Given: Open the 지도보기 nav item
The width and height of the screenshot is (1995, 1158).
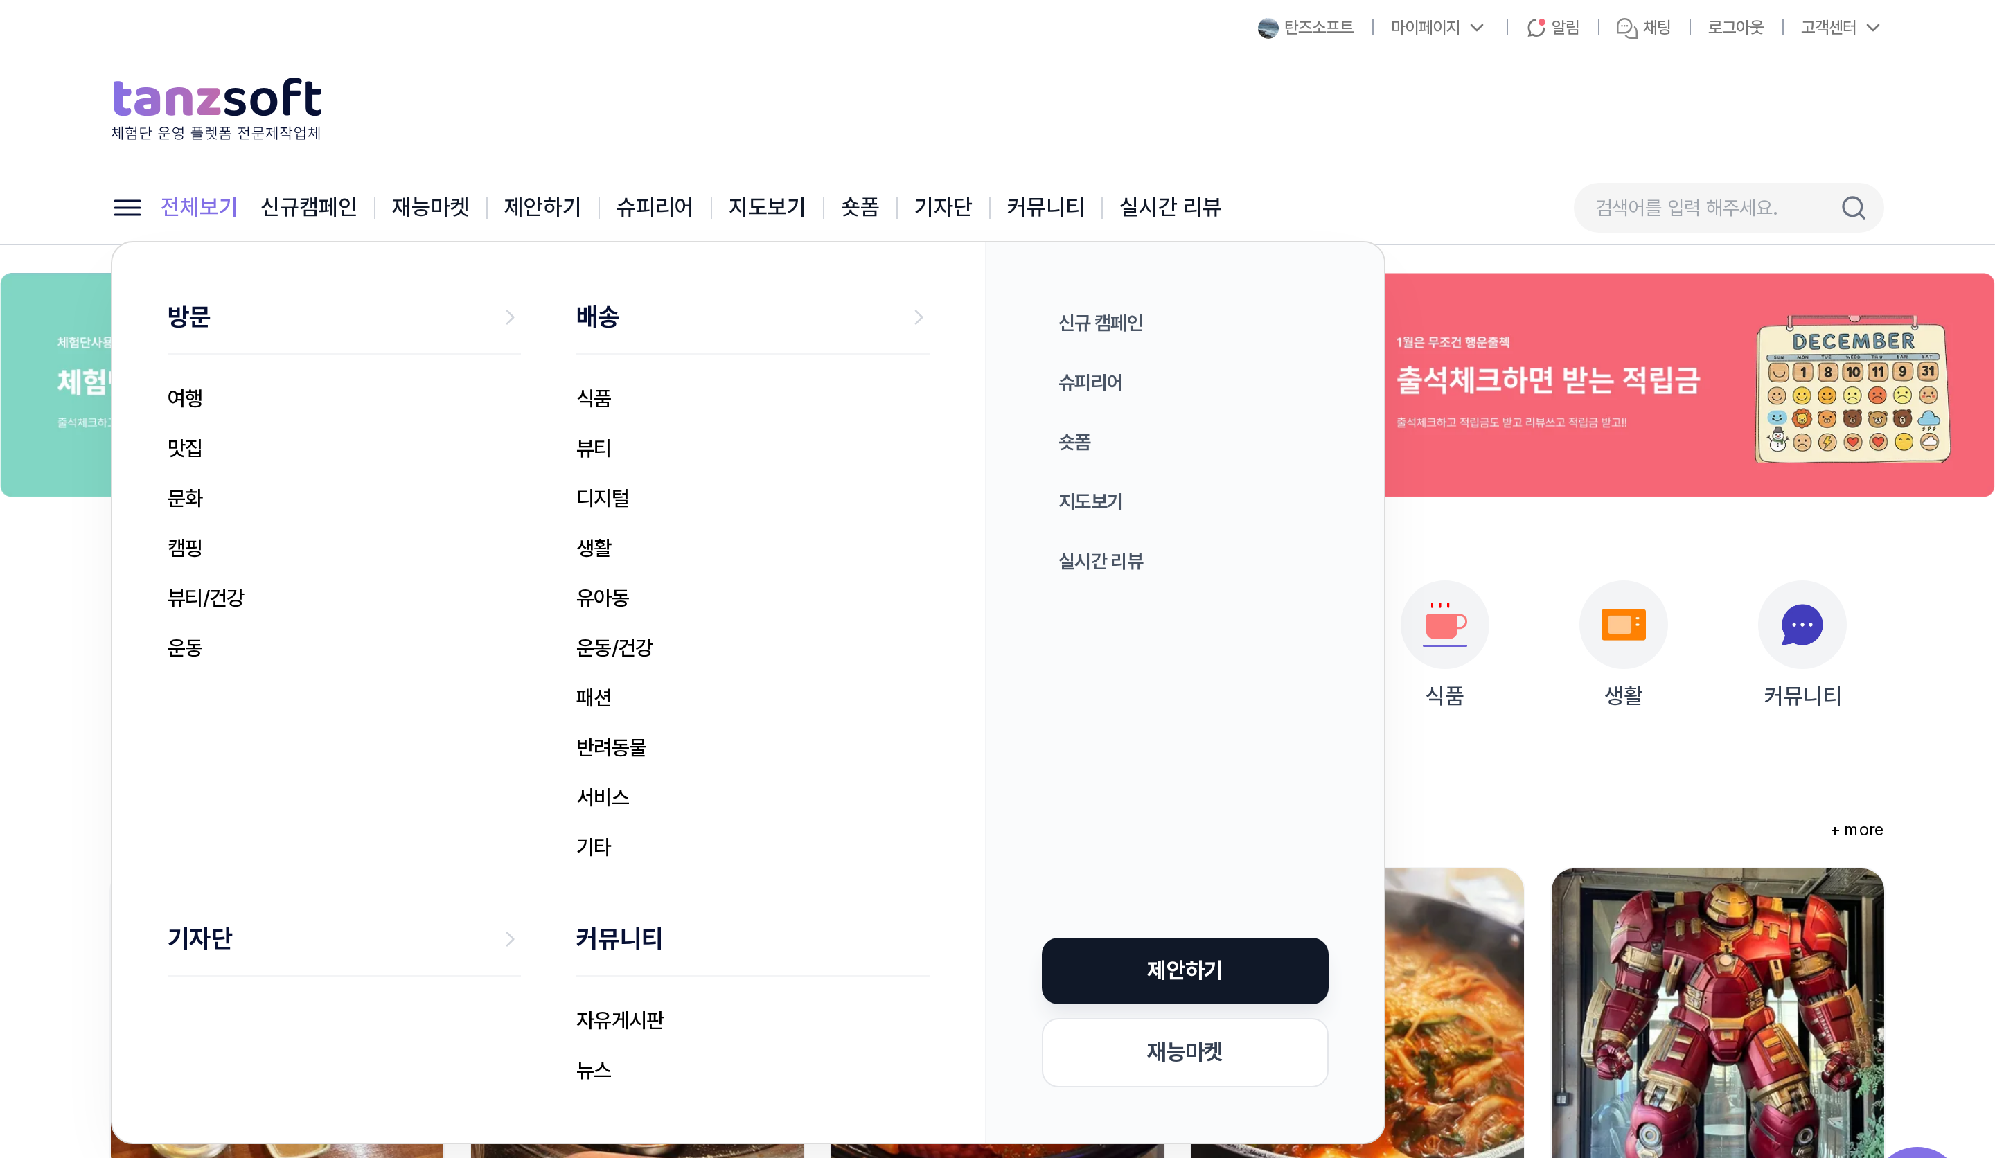Looking at the screenshot, I should [x=766, y=207].
